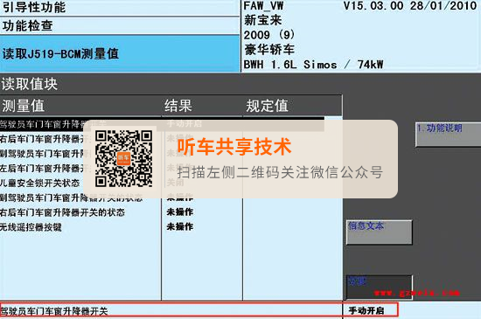Click the 结果 column header
481x319 pixels.
coord(202,106)
